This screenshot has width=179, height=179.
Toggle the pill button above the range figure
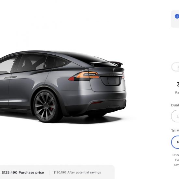pyautogui.click(x=175, y=67)
